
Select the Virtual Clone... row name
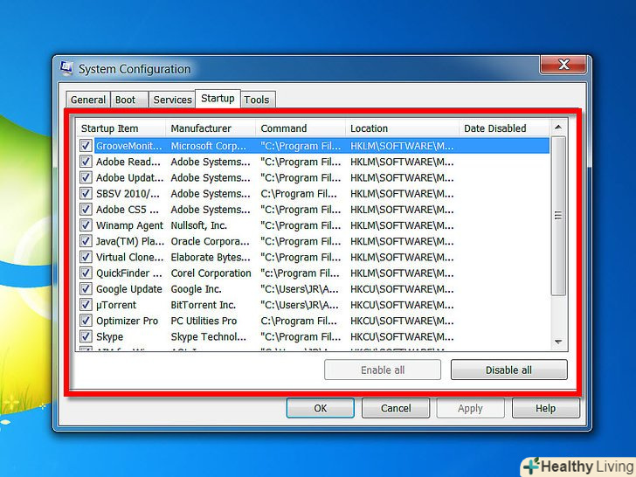click(130, 257)
